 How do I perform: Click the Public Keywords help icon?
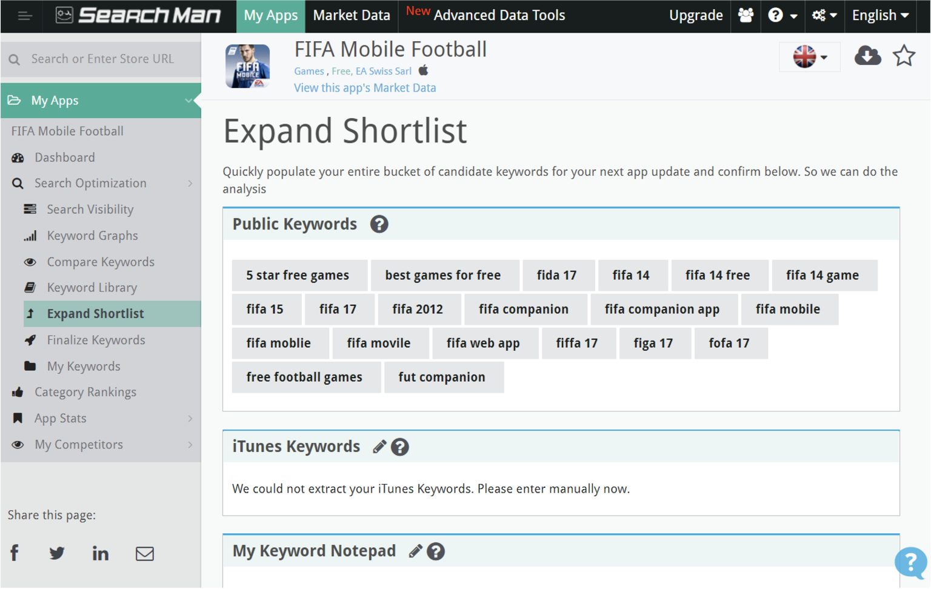(x=379, y=224)
